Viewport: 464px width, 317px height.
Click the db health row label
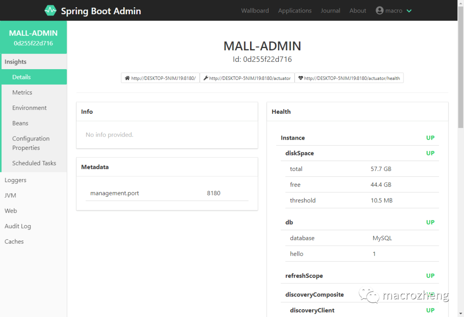tap(289, 222)
